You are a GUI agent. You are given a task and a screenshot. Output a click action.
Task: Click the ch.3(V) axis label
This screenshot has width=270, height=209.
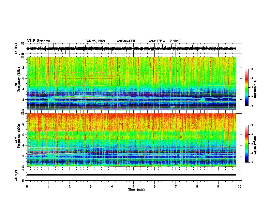(x=16, y=175)
